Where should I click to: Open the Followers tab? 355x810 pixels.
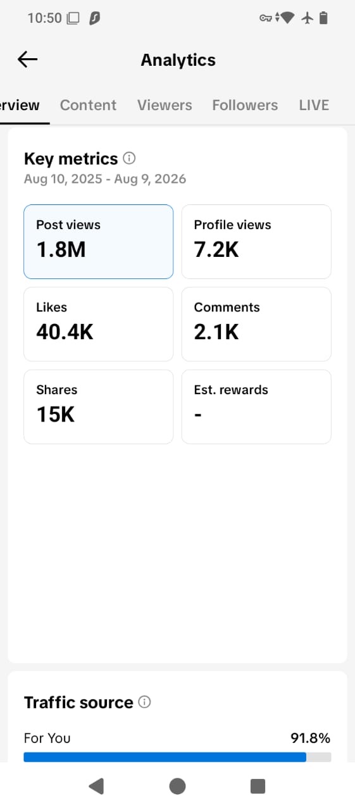pyautogui.click(x=245, y=105)
